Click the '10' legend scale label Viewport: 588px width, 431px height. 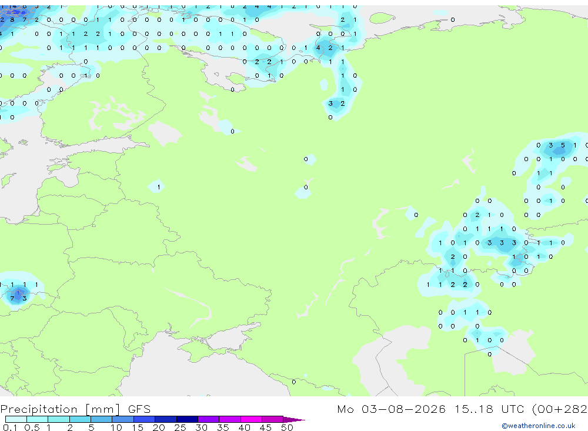pyautogui.click(x=116, y=427)
